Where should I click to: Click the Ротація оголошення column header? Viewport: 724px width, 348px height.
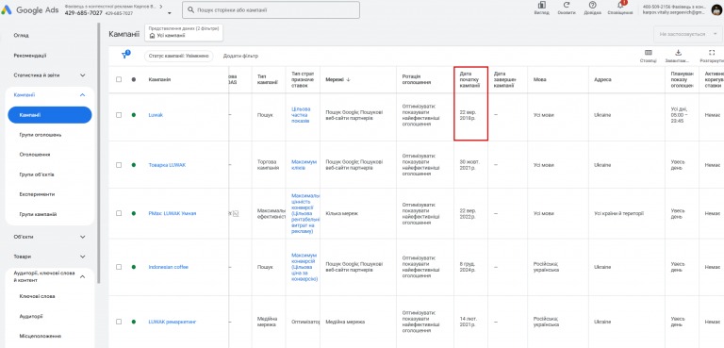pyautogui.click(x=417, y=79)
